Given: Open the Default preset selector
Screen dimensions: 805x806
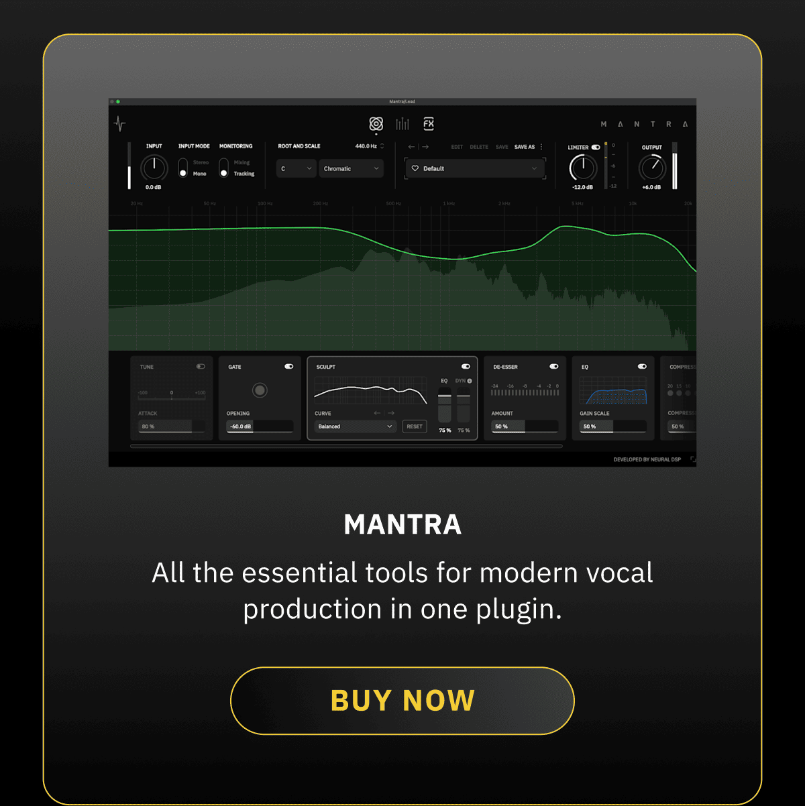Looking at the screenshot, I should (476, 168).
